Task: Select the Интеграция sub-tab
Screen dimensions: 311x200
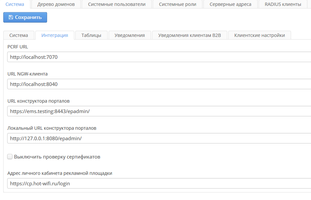Action: click(55, 35)
